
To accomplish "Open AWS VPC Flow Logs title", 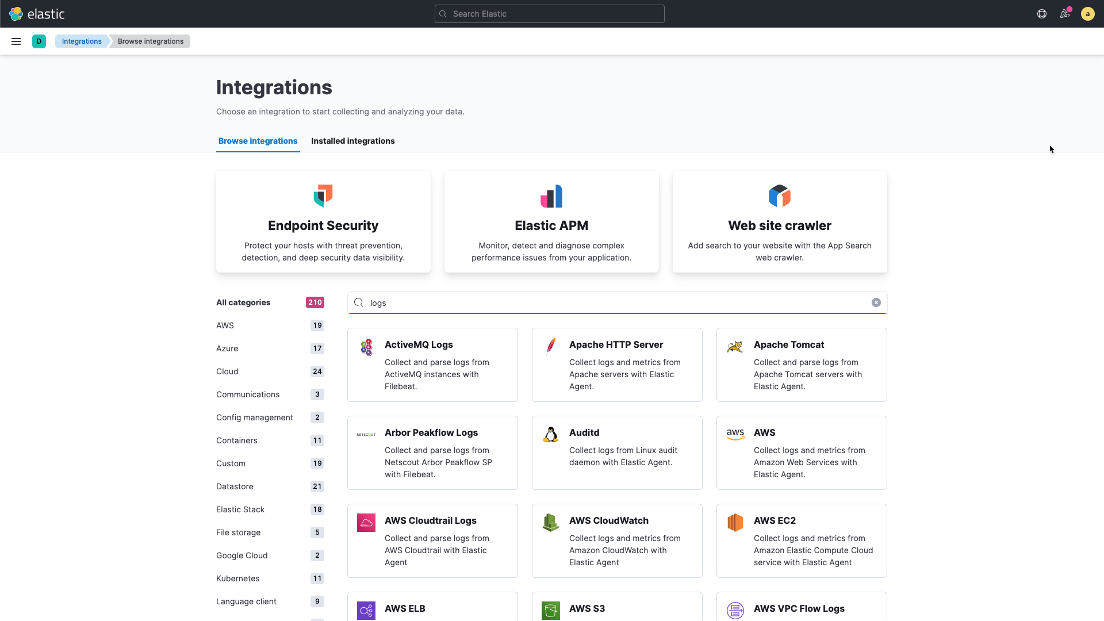I will pos(799,608).
